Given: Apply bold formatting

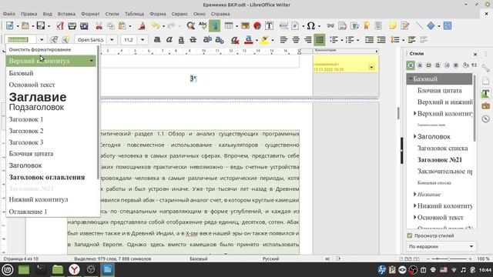Looking at the screenshot, I should pyautogui.click(x=157, y=39).
